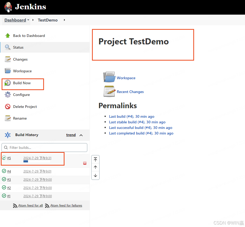This screenshot has width=245, height=227.
Task: Click the success status icon of build #4
Action: coord(4,171)
